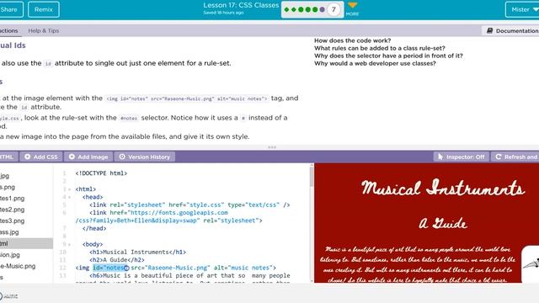Open the purple progress bubble
Image resolution: width=539 pixels, height=303 pixels.
pos(322,9)
